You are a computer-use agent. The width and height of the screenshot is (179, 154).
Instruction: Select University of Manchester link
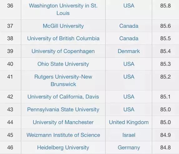coord(63,122)
